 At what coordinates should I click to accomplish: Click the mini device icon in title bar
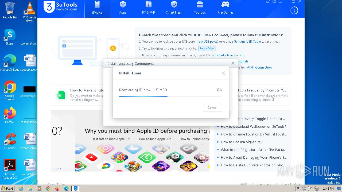point(274,1)
